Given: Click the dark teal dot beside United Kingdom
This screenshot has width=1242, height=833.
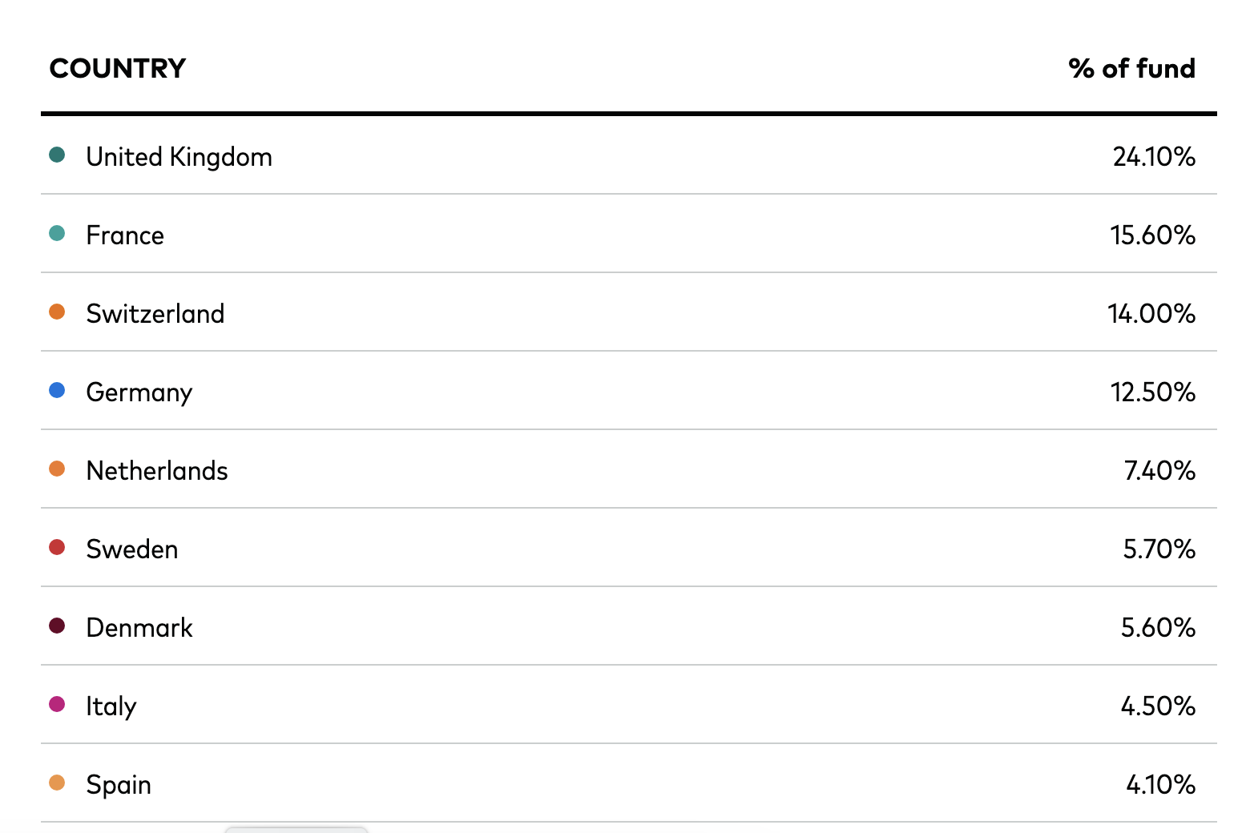Looking at the screenshot, I should coord(57,155).
